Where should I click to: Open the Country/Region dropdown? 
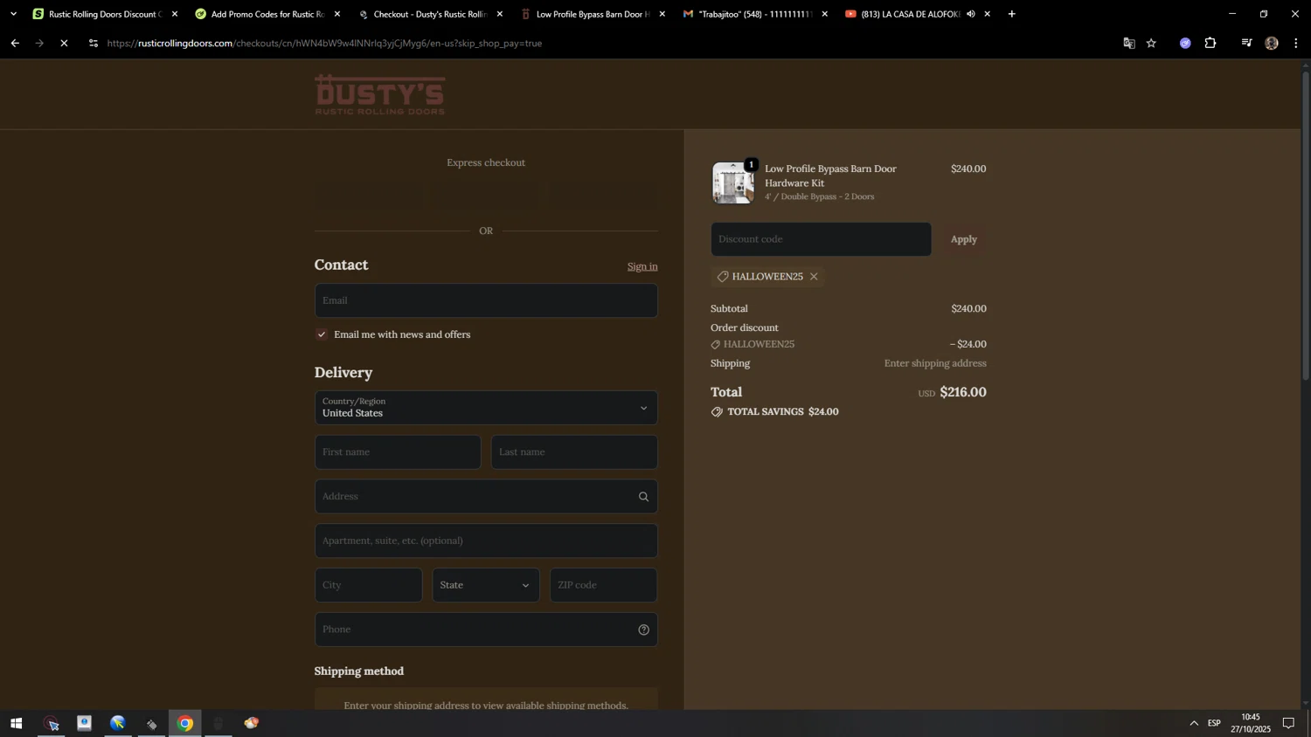click(486, 408)
